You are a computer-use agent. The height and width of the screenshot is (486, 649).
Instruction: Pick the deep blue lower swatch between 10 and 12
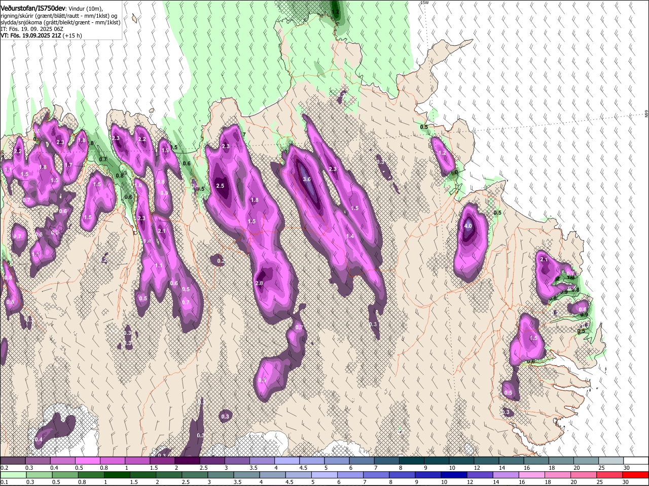454,475
